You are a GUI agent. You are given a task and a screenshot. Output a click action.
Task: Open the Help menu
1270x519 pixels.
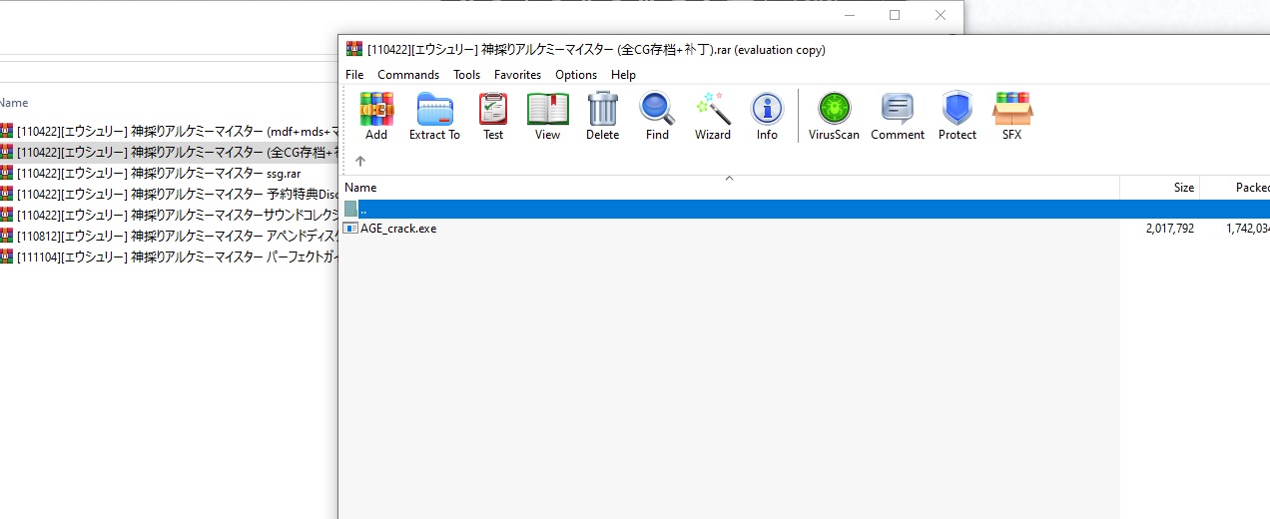(x=623, y=75)
